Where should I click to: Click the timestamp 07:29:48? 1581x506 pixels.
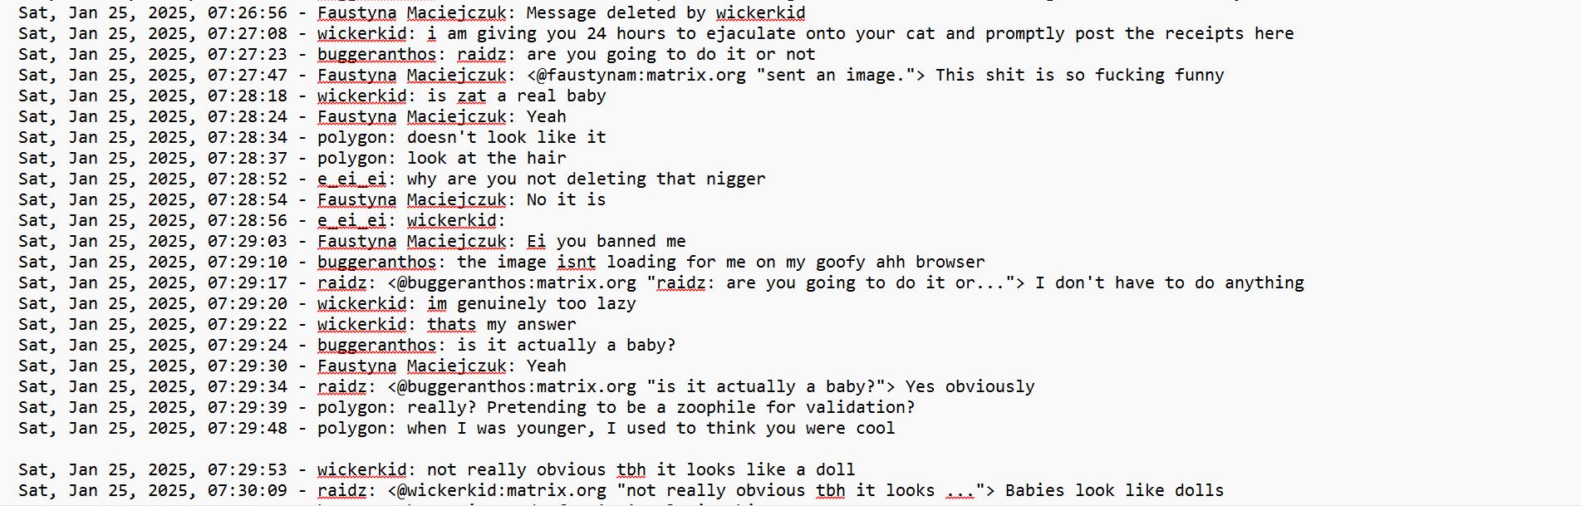point(248,429)
